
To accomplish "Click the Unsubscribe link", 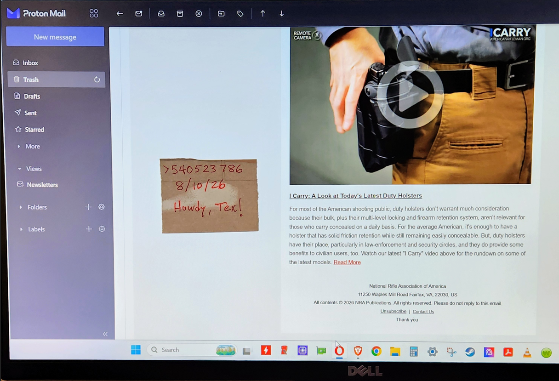I will [393, 311].
